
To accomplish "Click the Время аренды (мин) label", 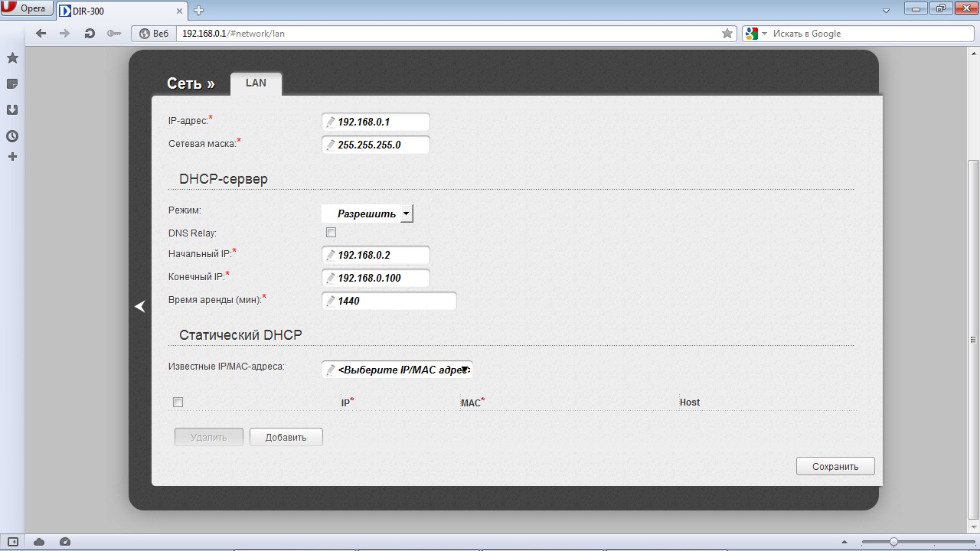I will tap(215, 300).
